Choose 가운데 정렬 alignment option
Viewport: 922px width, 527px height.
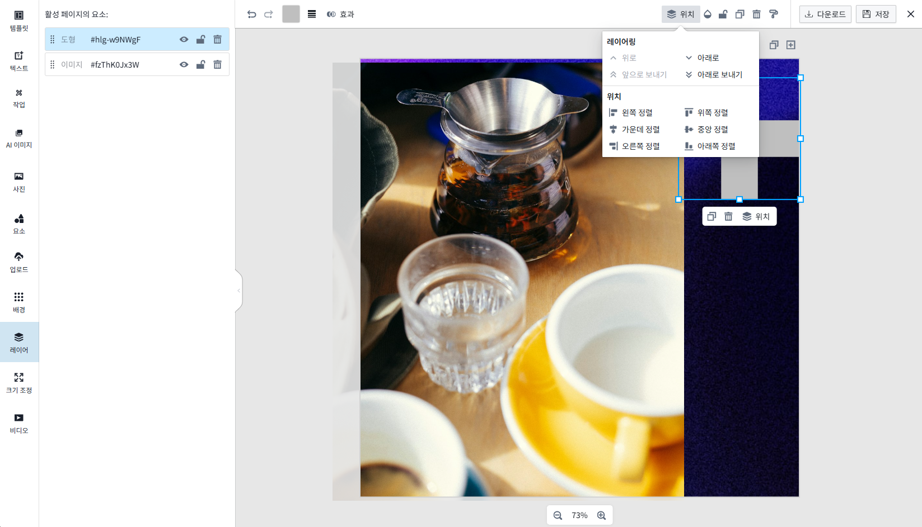click(635, 129)
